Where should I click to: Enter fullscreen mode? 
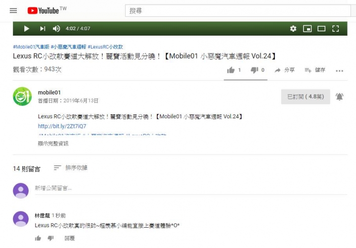coord(336,29)
